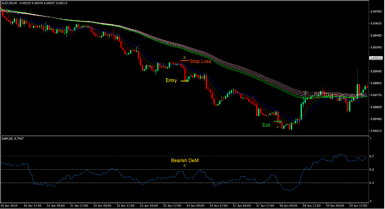Select the 0.69340 price axis label
The image size is (385, 209).
tap(376, 47)
